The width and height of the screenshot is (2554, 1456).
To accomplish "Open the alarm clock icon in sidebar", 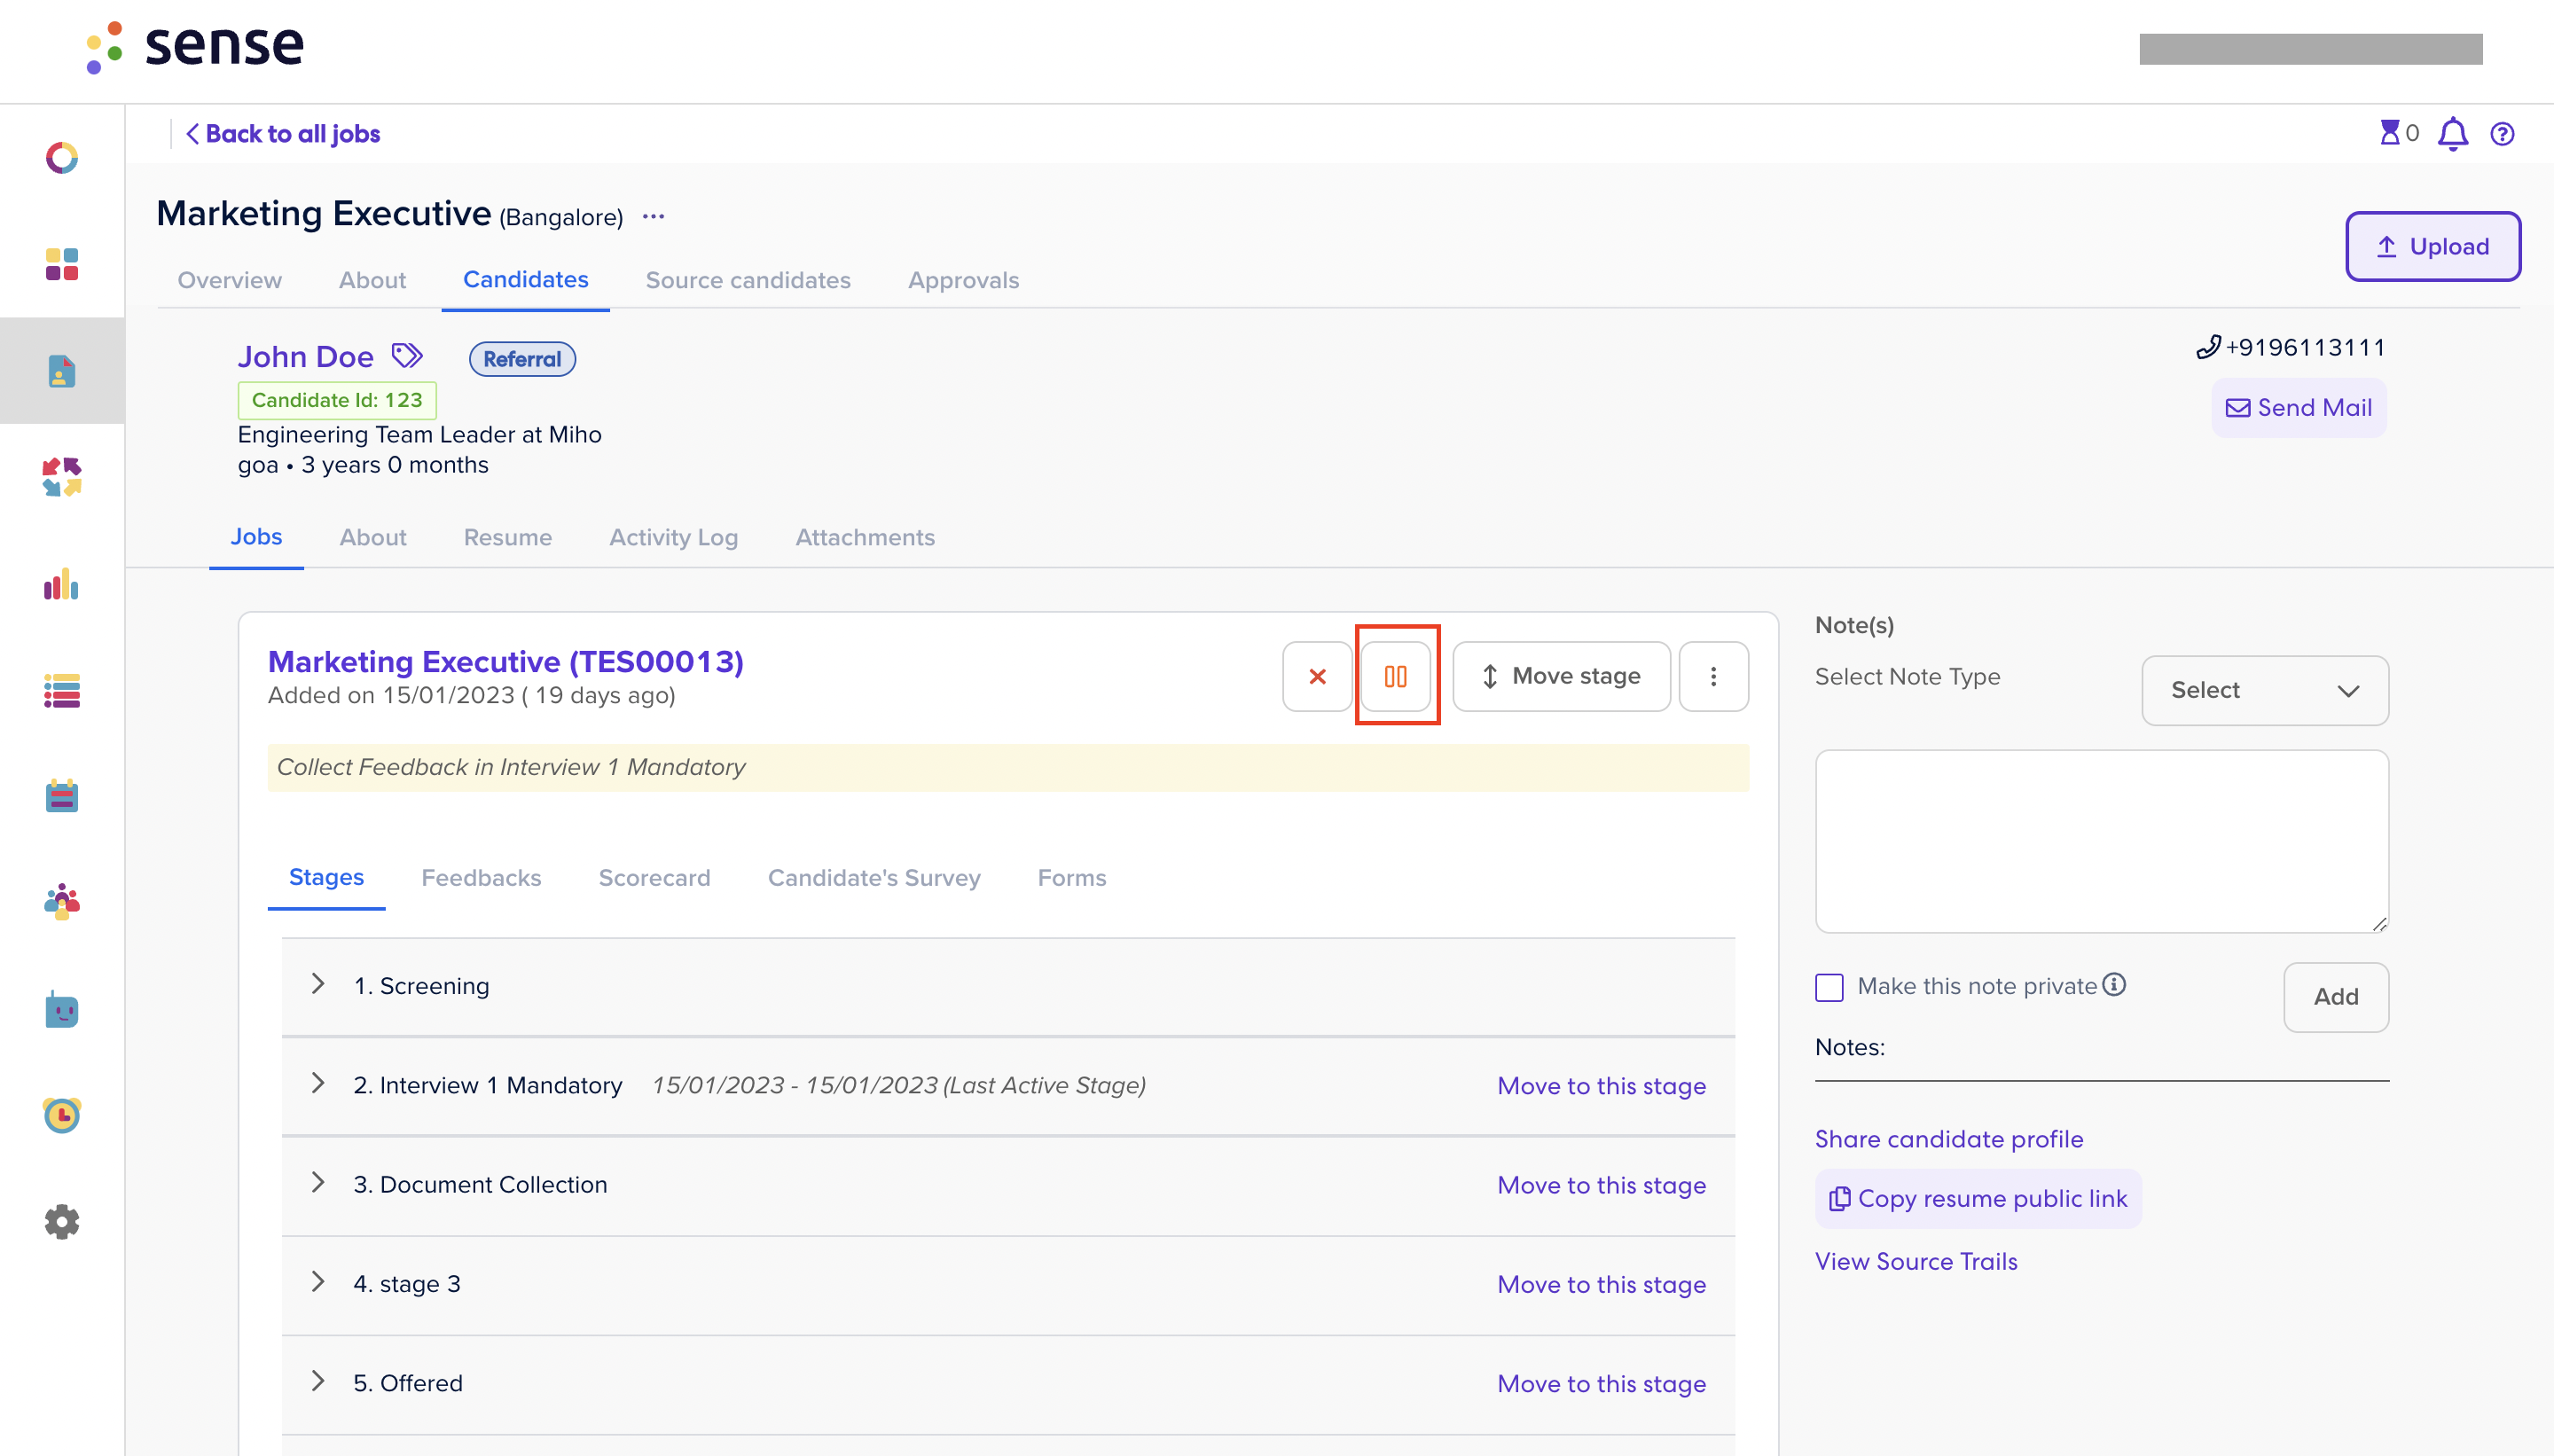I will coord(62,1115).
